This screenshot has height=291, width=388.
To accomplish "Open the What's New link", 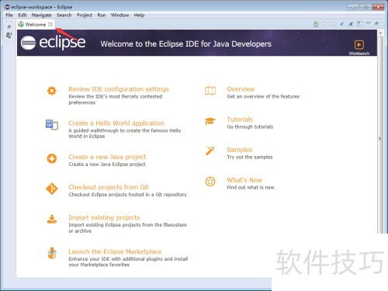I will coord(244,180).
